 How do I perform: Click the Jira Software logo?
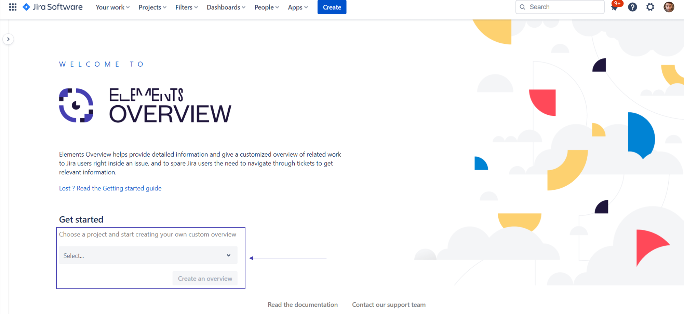(x=53, y=7)
